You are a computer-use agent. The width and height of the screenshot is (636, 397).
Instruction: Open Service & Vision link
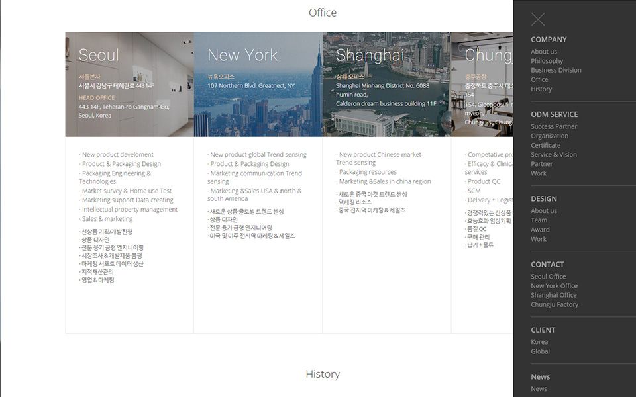pyautogui.click(x=553, y=155)
